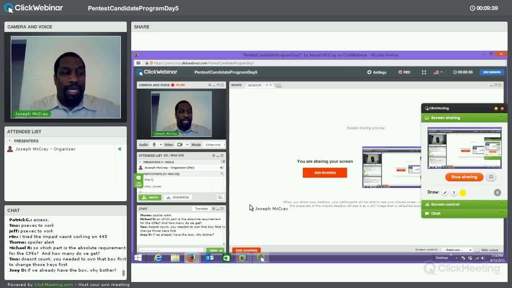Toggle fullscreen mode in the shared toolbar
The image size is (512, 288).
pos(424,72)
